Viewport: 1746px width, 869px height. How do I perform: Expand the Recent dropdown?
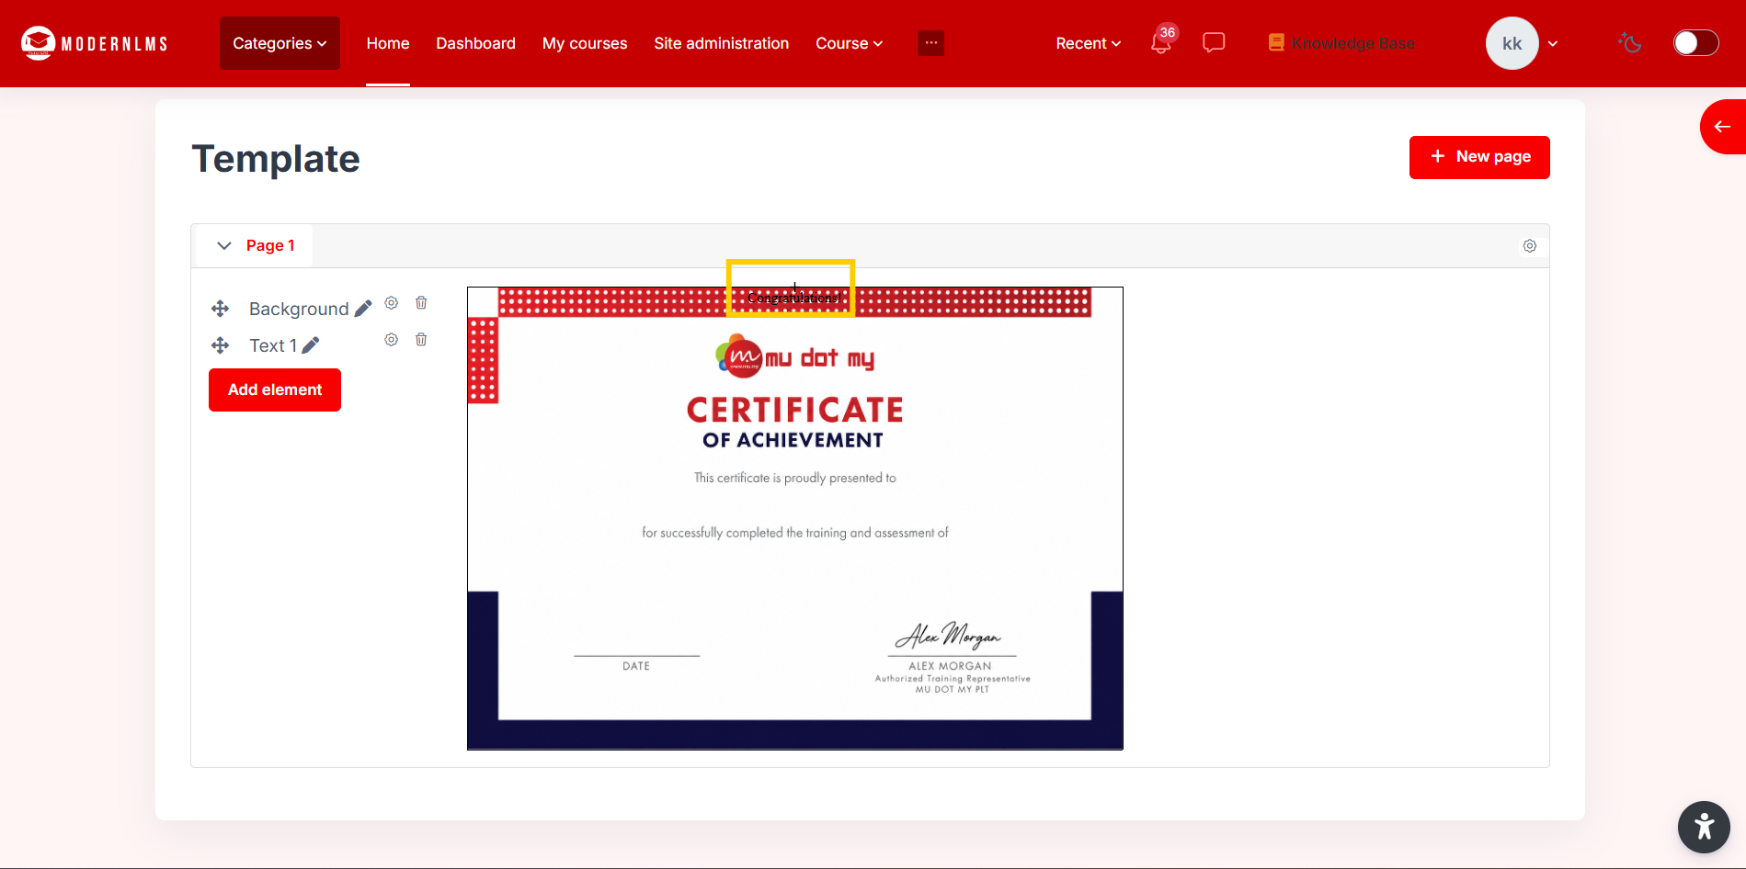(1089, 43)
